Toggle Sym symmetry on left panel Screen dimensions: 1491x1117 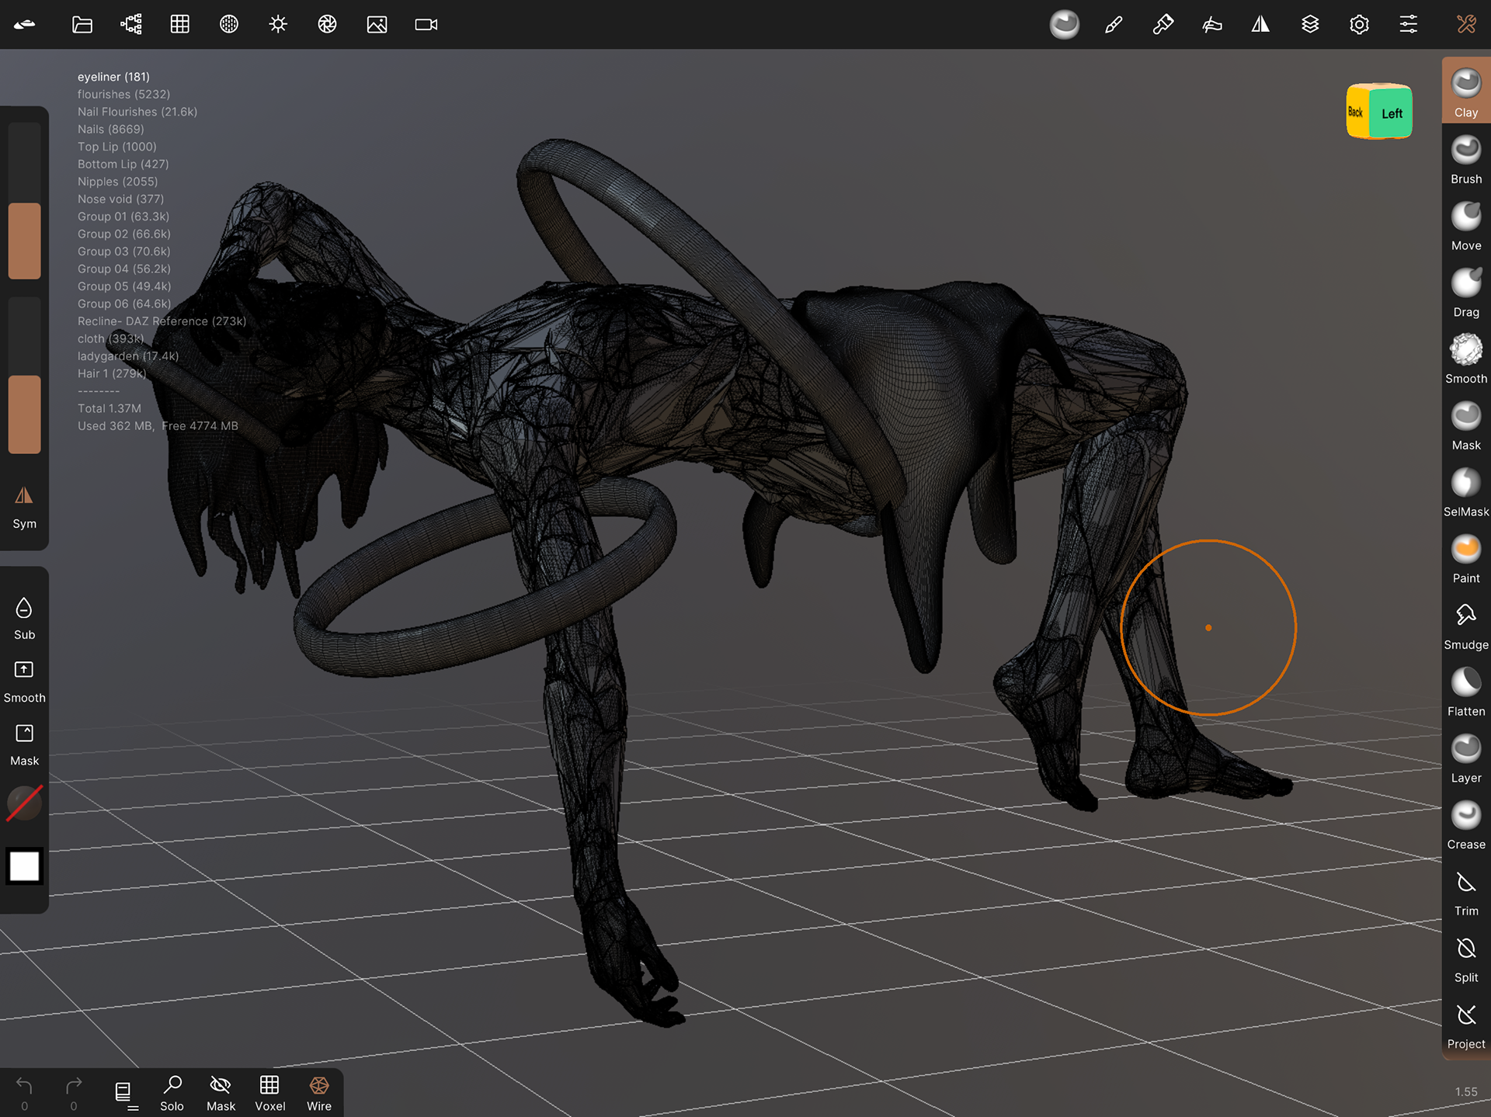point(24,506)
